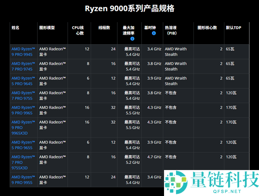Open the AMD Ryzen 7 PRO 9745 link
This screenshot has height=196, width=259.
tap(23, 66)
